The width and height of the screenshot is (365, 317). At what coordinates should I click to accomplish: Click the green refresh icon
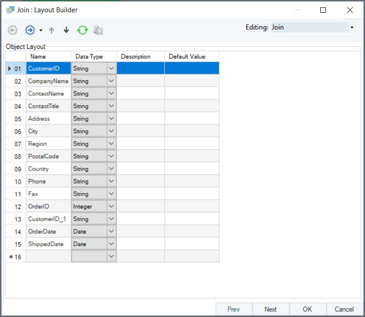82,30
